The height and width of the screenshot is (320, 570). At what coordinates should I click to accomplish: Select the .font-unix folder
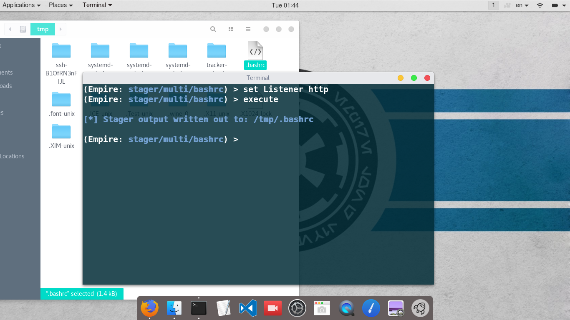(61, 104)
